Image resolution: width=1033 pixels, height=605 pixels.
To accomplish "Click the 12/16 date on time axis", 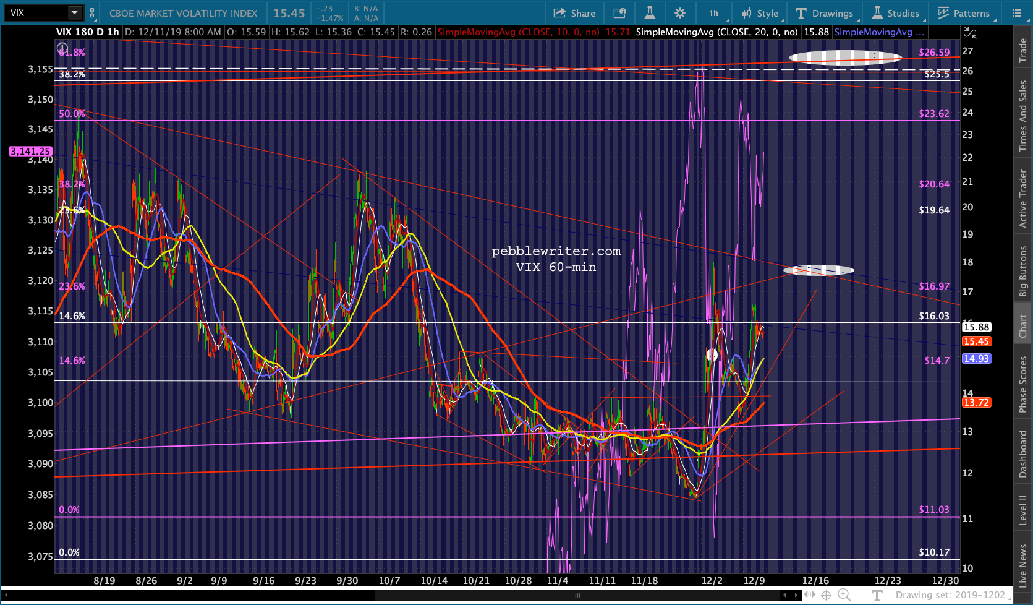I will coord(815,581).
